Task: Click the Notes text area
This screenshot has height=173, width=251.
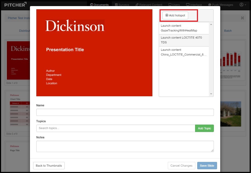Action: click(x=125, y=146)
